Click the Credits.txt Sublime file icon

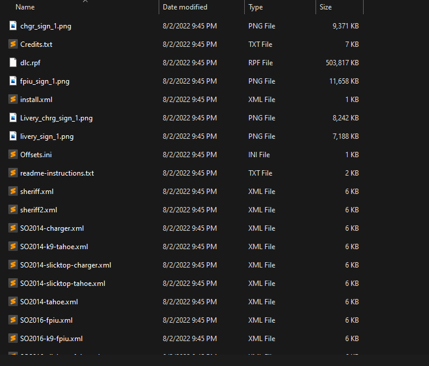13,44
